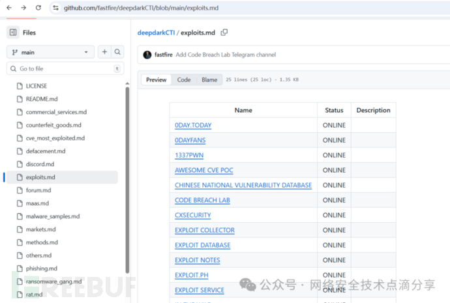Open defacement.md file
450x303 pixels.
point(46,151)
